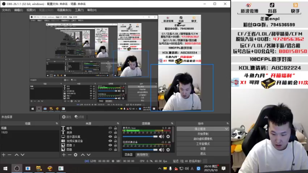This screenshot has height=173, width=308.
Task: Mute the 麦克风/Aux speaker icon
Action: tap(161, 136)
